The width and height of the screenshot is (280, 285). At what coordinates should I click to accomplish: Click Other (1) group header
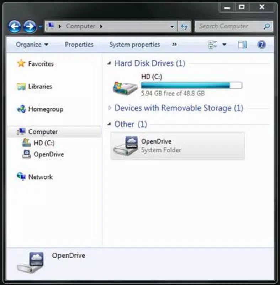[x=131, y=124]
